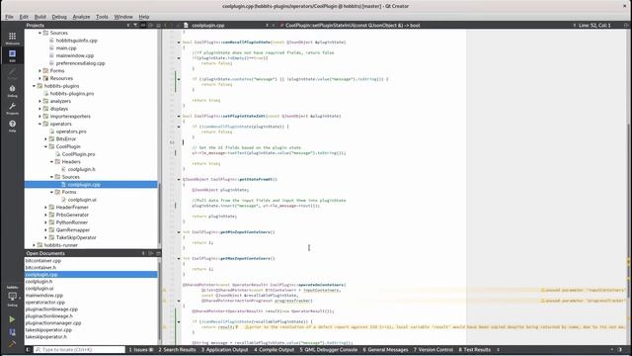Image resolution: width=632 pixels, height=356 pixels.
Task: Open the Help menu
Action: 144,17
